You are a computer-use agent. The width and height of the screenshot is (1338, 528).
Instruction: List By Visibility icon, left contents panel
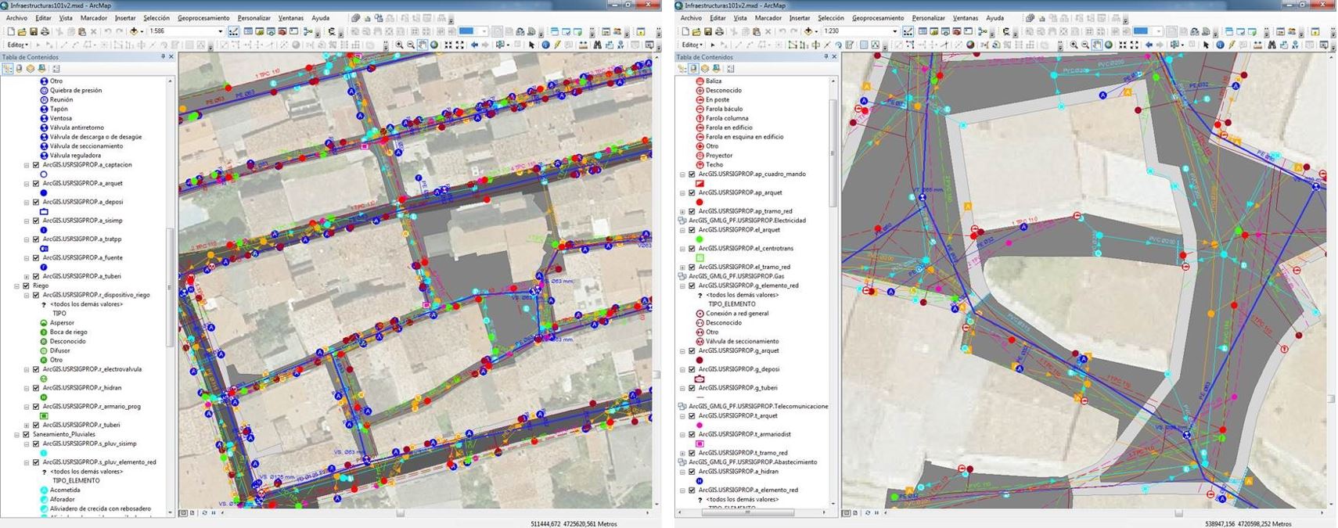(x=30, y=69)
